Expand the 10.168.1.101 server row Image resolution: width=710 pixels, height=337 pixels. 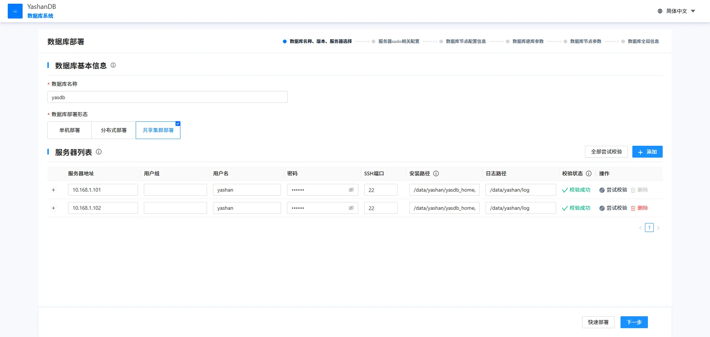(53, 190)
